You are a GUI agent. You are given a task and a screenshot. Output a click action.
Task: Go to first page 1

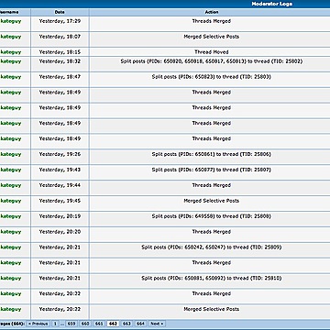coord(55,324)
